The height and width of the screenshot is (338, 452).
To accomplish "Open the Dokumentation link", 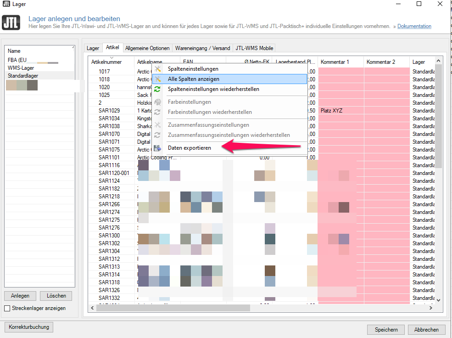I will coord(414,26).
